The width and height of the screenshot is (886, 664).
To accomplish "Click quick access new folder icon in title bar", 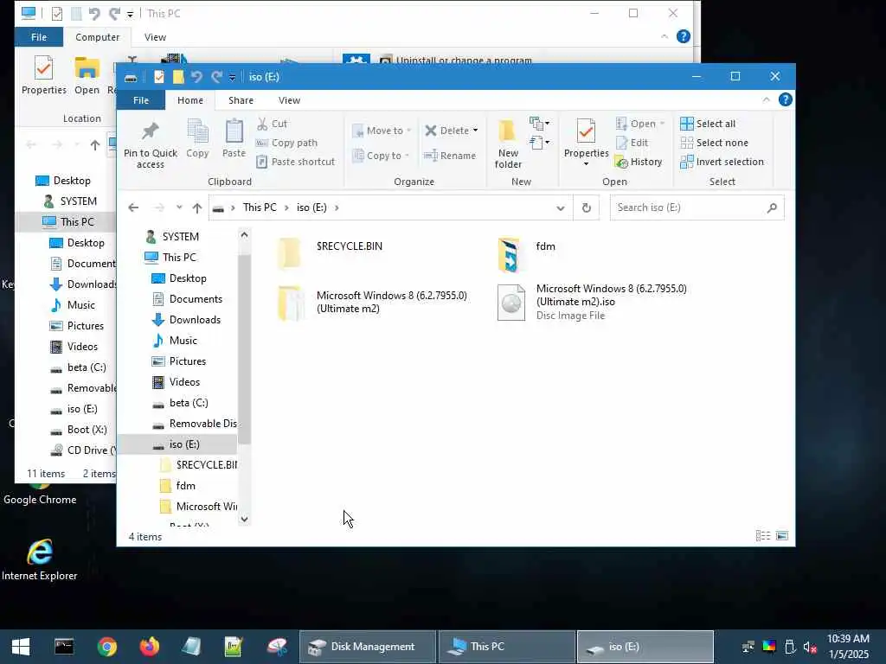I will 178,77.
